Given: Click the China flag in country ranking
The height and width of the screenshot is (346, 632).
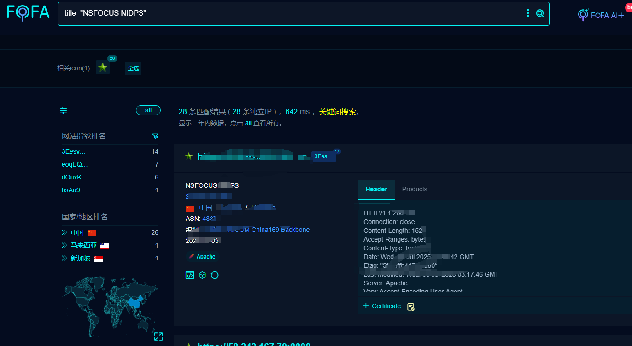Looking at the screenshot, I should point(92,233).
